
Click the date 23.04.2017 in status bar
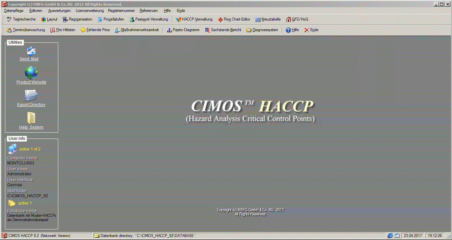413,236
